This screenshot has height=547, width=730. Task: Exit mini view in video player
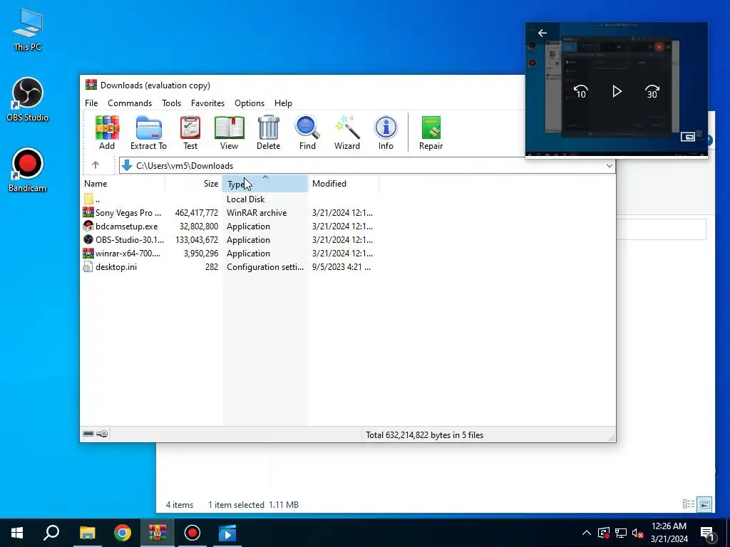688,137
